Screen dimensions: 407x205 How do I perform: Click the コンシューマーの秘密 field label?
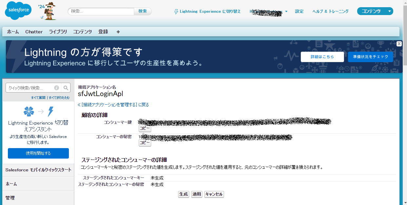[114, 136]
